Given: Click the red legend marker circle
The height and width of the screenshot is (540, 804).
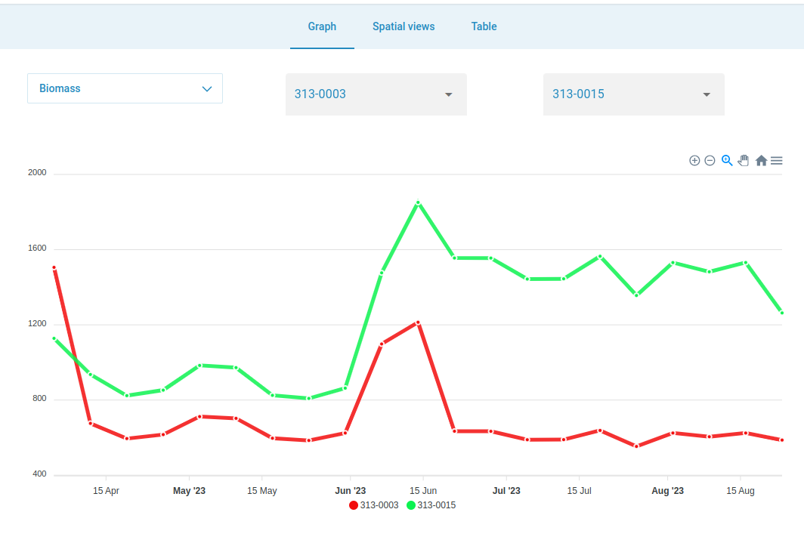Looking at the screenshot, I should [354, 505].
